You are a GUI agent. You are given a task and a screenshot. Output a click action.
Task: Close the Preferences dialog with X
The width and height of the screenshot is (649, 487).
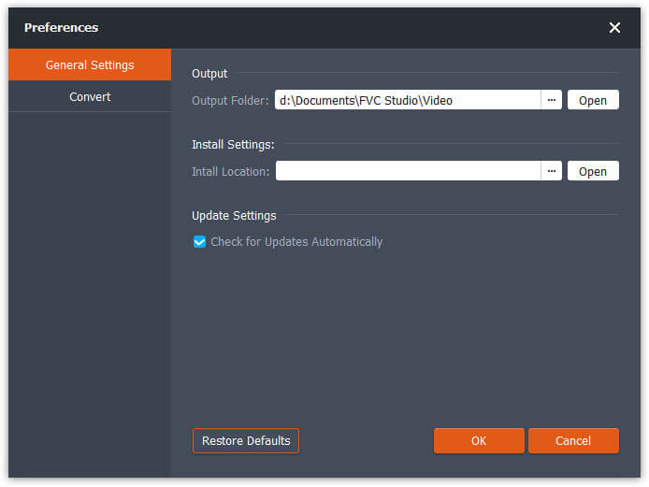point(614,27)
